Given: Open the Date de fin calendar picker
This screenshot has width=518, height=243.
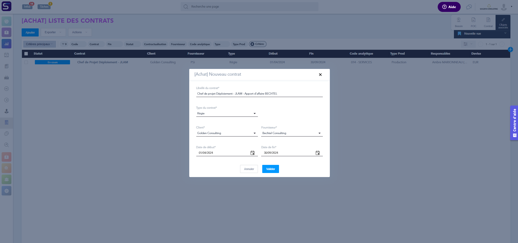Looking at the screenshot, I should pyautogui.click(x=318, y=153).
